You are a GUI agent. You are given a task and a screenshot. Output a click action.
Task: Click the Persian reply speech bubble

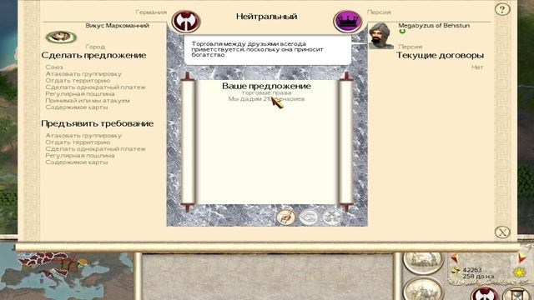click(268, 50)
